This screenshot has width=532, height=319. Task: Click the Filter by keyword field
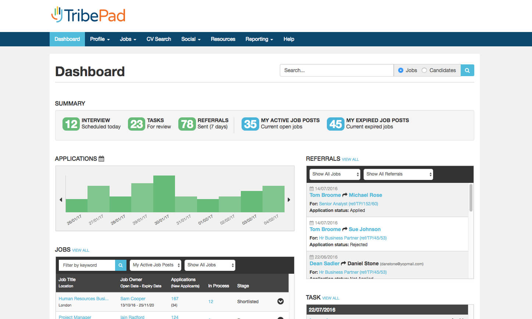coord(87,265)
